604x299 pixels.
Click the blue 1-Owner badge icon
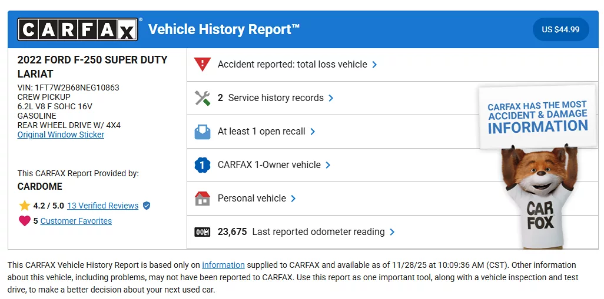203,165
